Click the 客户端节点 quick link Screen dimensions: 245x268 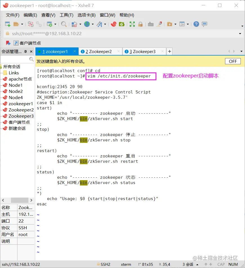pos(27,43)
